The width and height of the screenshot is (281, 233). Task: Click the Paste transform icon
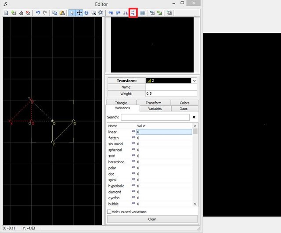click(x=62, y=13)
